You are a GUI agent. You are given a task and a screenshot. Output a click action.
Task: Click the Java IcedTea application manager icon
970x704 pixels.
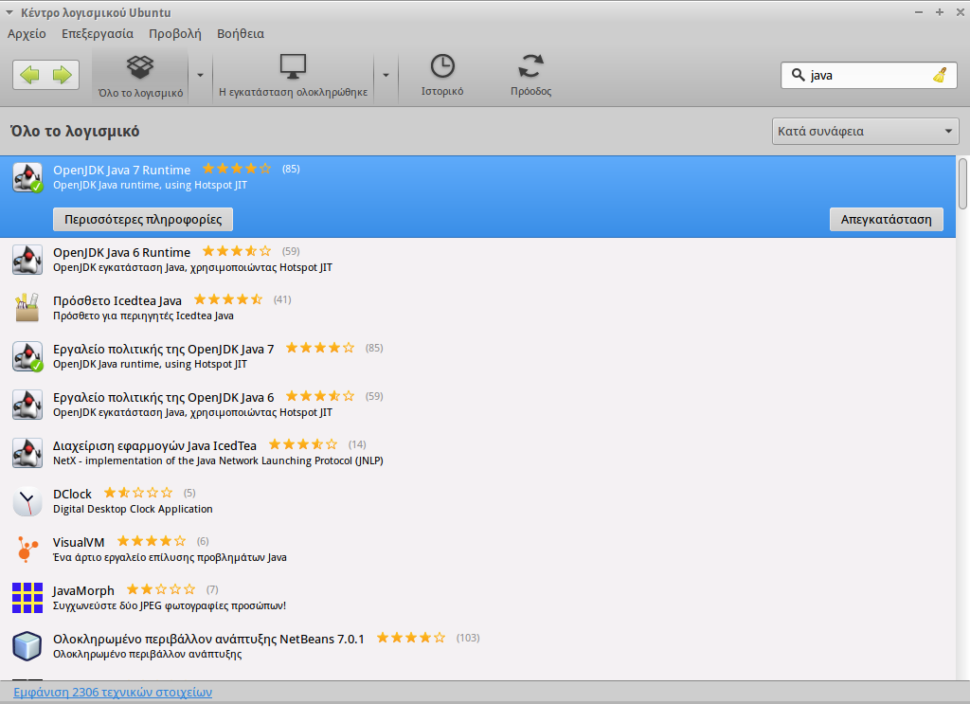pos(27,453)
